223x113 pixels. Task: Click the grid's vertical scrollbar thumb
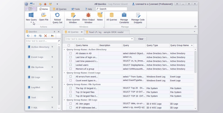(x=195, y=62)
